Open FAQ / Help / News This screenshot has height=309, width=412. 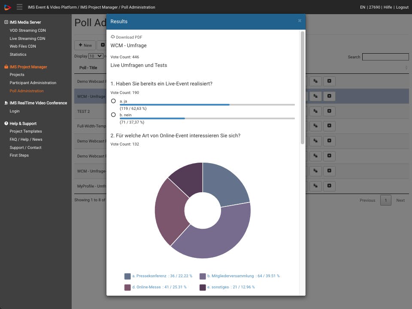click(26, 139)
